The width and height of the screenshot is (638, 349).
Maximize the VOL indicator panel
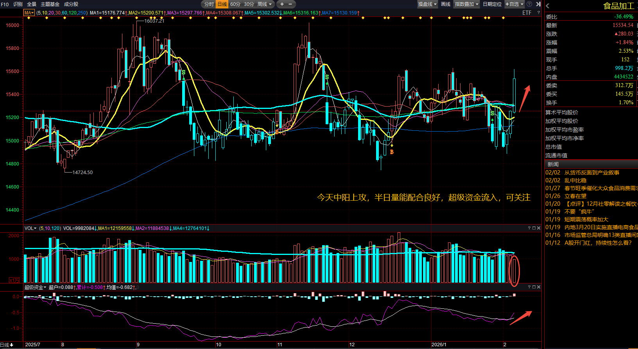534,228
